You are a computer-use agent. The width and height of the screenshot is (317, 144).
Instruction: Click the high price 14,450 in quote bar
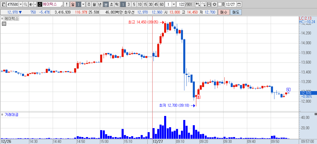[192, 12]
